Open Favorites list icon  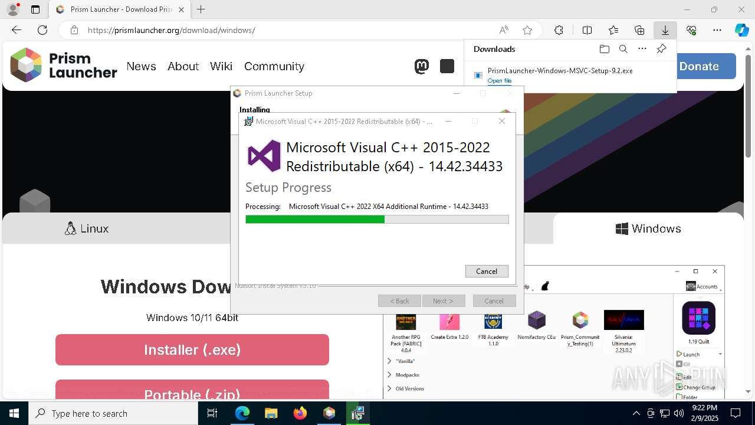point(613,30)
